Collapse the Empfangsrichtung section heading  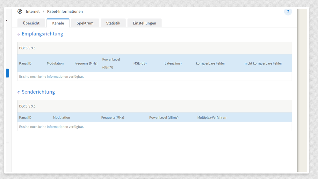pyautogui.click(x=42, y=34)
